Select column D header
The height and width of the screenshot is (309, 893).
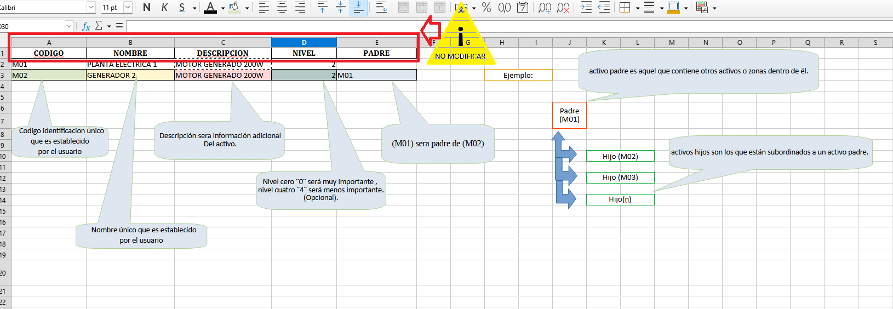pos(304,42)
